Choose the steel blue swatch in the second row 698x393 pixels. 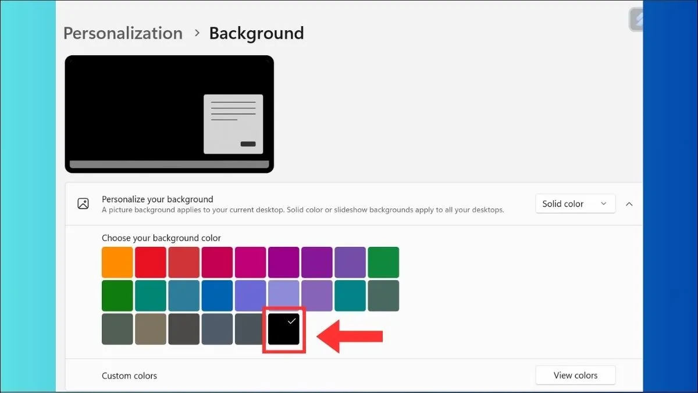184,296
